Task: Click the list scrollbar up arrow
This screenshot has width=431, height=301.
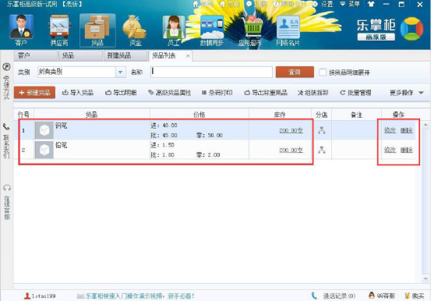Action: [x=426, y=125]
